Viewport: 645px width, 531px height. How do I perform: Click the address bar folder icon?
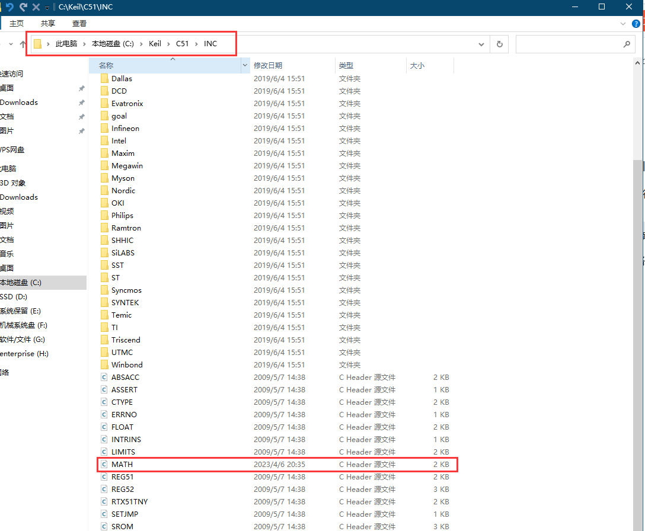coord(37,44)
